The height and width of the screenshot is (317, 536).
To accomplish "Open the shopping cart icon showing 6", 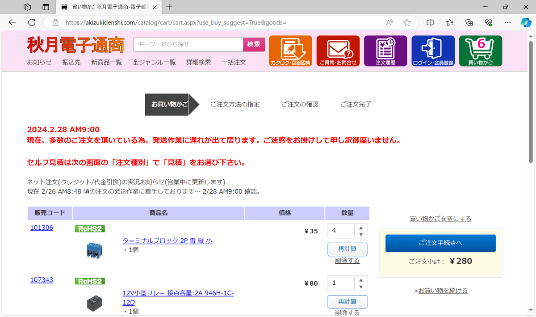I will coord(481,51).
